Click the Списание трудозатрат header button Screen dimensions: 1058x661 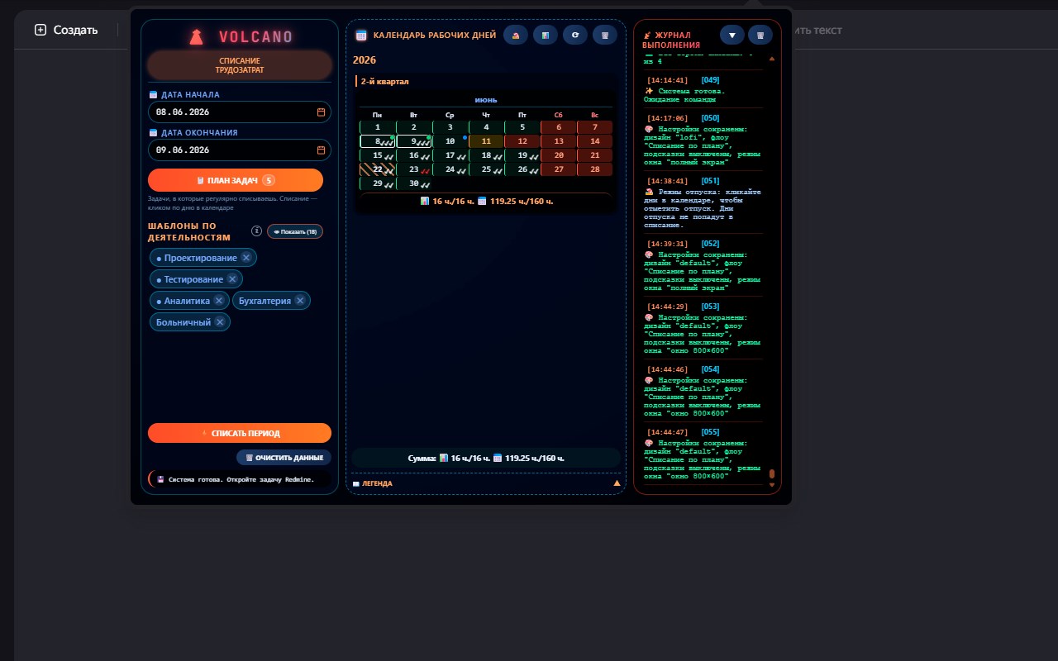click(x=240, y=65)
